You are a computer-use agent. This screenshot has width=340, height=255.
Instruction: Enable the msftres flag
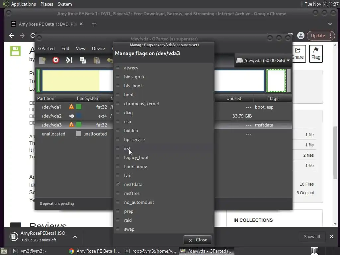click(x=118, y=193)
